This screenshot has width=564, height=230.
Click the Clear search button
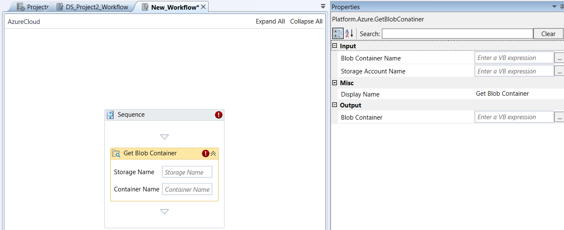[x=548, y=34]
